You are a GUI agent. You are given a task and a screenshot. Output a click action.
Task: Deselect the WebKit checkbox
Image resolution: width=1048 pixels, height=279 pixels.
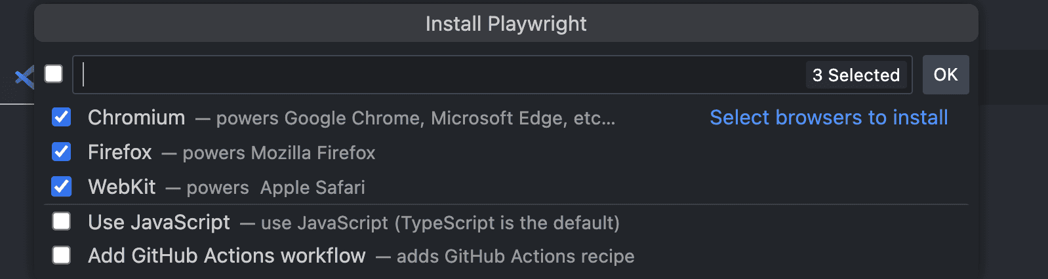62,187
